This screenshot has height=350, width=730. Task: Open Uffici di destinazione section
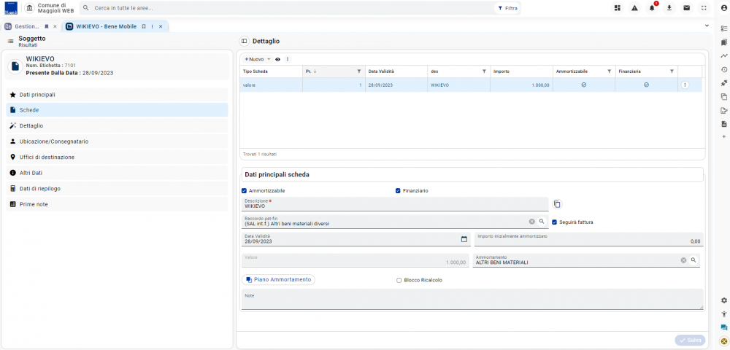[118, 157]
